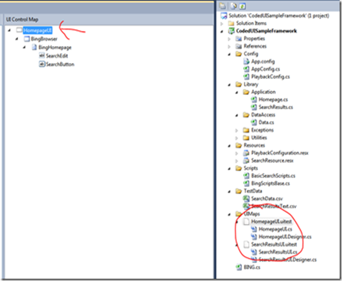Screen dimensions: 342x281
Task: Expand PlaybackConfiguration.resx node
Action: coord(237,153)
